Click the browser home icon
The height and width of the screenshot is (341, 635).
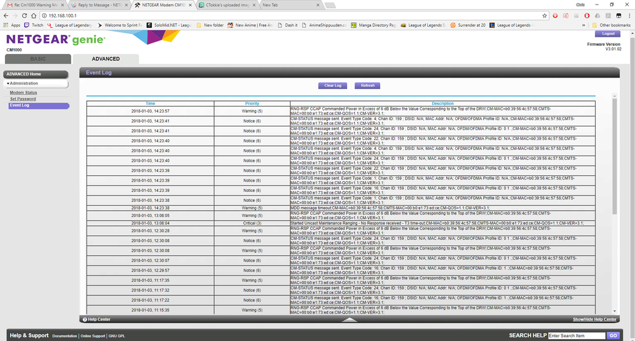(34, 15)
